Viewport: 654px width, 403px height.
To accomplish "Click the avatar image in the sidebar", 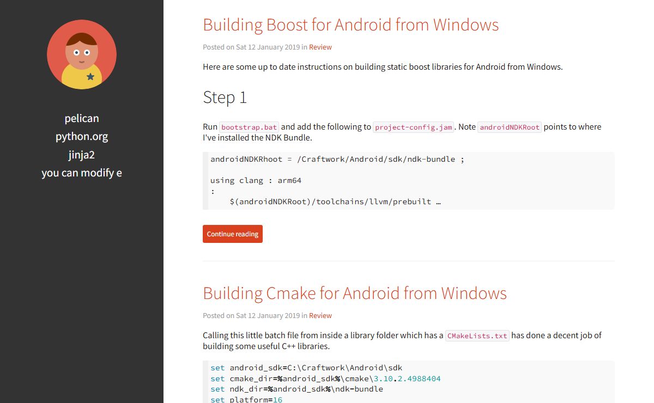I will 82,54.
